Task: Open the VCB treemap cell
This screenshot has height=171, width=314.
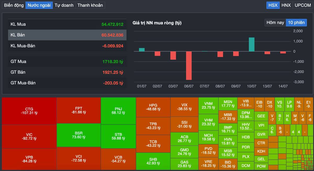Action: (x=118, y=159)
